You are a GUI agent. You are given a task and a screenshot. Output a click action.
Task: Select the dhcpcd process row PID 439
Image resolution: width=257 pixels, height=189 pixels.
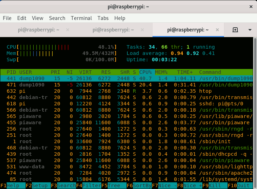pyautogui.click(x=127, y=154)
